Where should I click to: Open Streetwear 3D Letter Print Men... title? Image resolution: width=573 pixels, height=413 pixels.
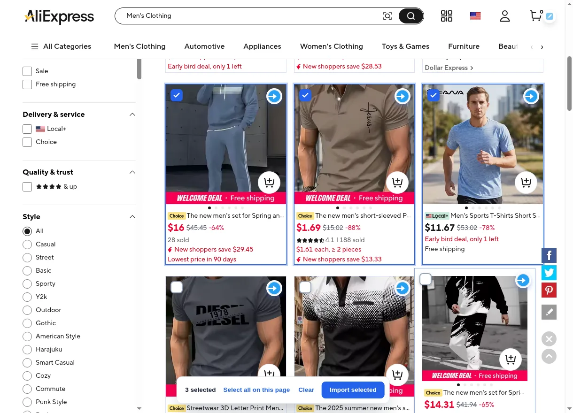point(235,408)
